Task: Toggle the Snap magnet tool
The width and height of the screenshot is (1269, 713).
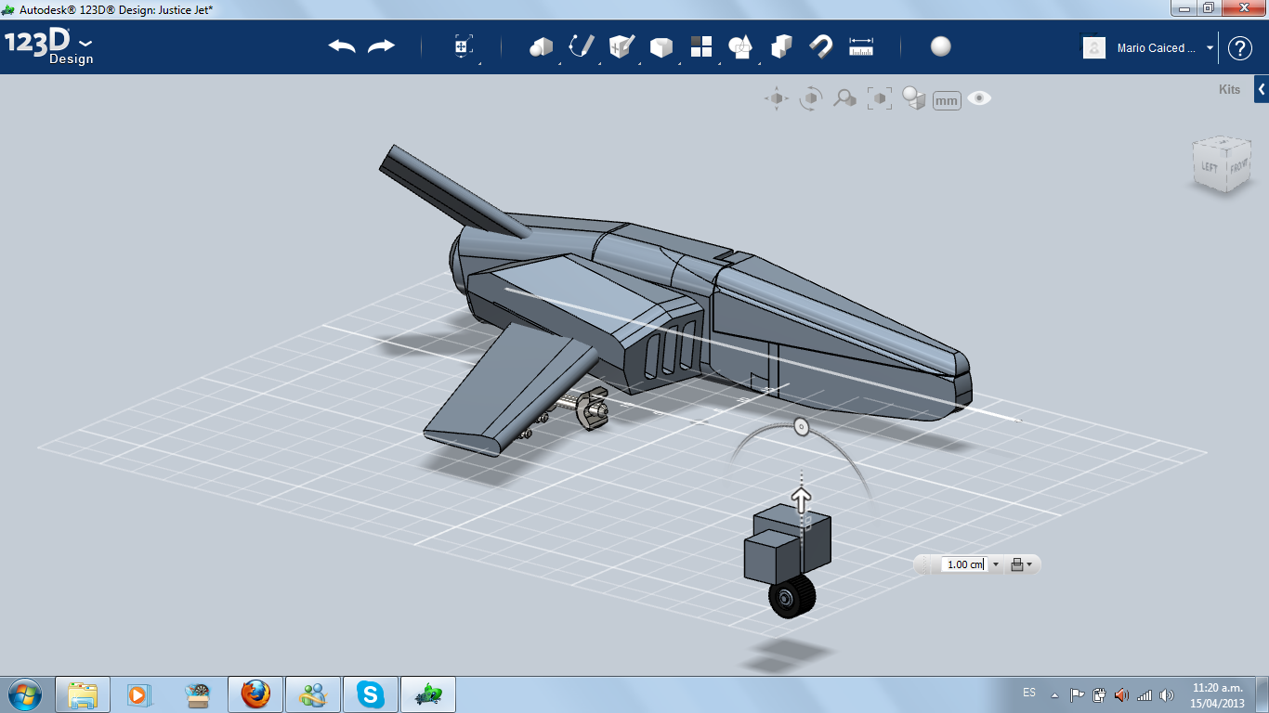Action: click(821, 46)
